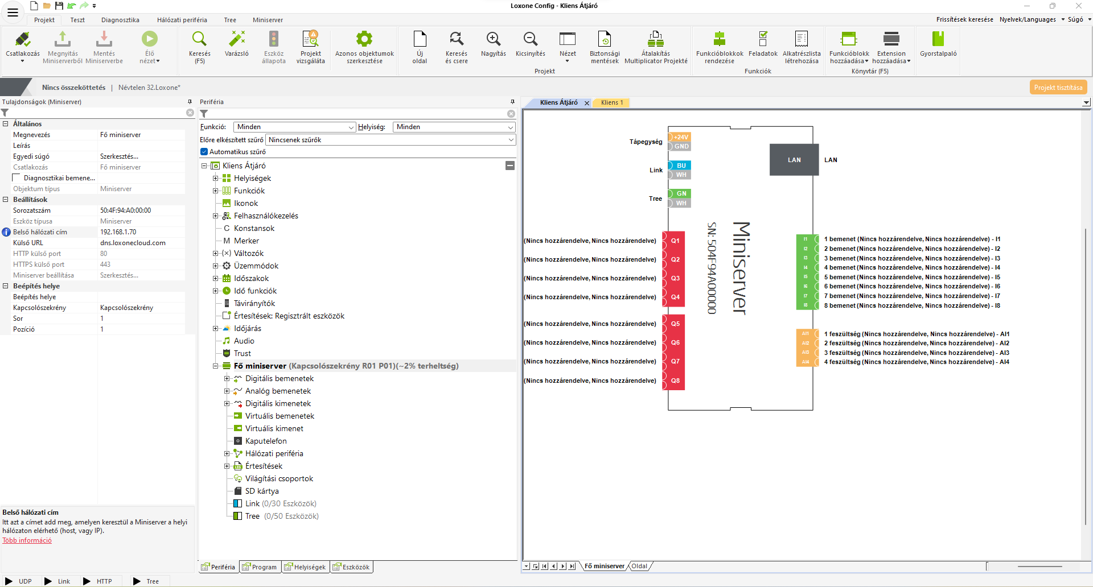The image size is (1093, 587).
Task: Open the Gyorstalpaló quick guide
Action: pyautogui.click(x=938, y=39)
